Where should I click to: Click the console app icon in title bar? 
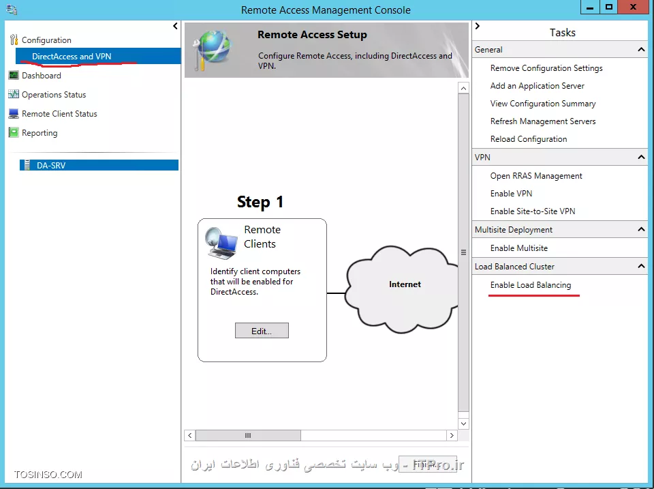tap(12, 9)
